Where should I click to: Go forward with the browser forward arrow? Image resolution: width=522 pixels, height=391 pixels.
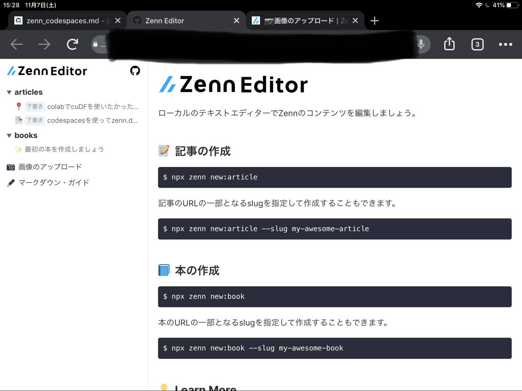[44, 44]
